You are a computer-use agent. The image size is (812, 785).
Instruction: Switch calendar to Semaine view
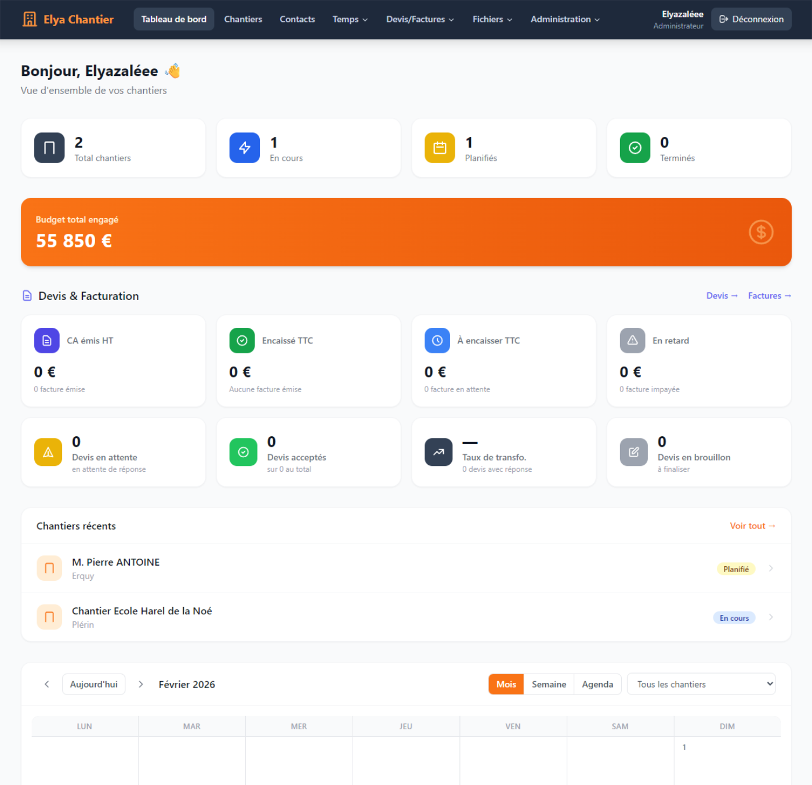549,684
